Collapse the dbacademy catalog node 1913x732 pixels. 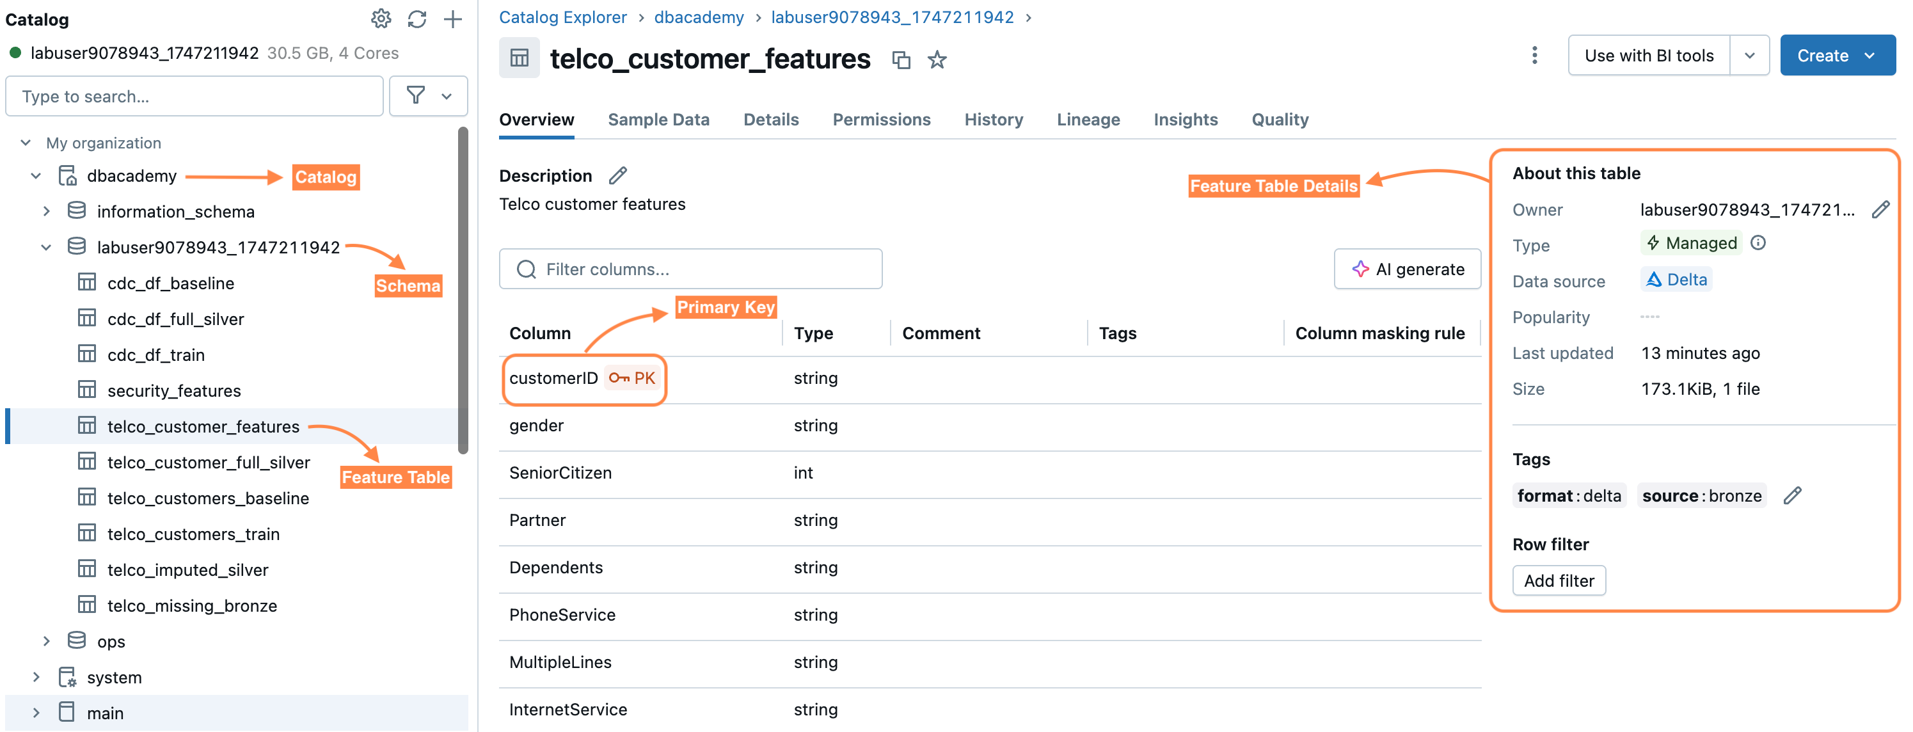(36, 176)
